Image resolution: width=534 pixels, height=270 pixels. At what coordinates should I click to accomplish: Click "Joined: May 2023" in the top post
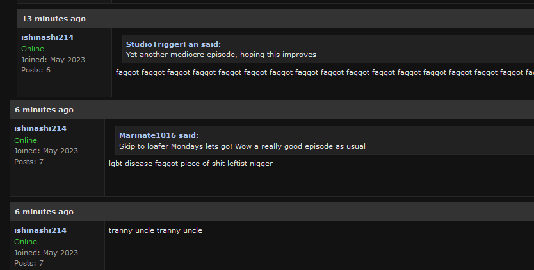click(x=53, y=60)
